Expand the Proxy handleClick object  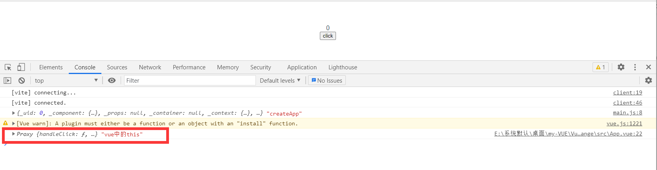(x=14, y=134)
